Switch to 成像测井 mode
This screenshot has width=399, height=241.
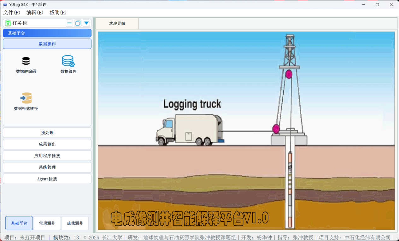click(x=75, y=223)
